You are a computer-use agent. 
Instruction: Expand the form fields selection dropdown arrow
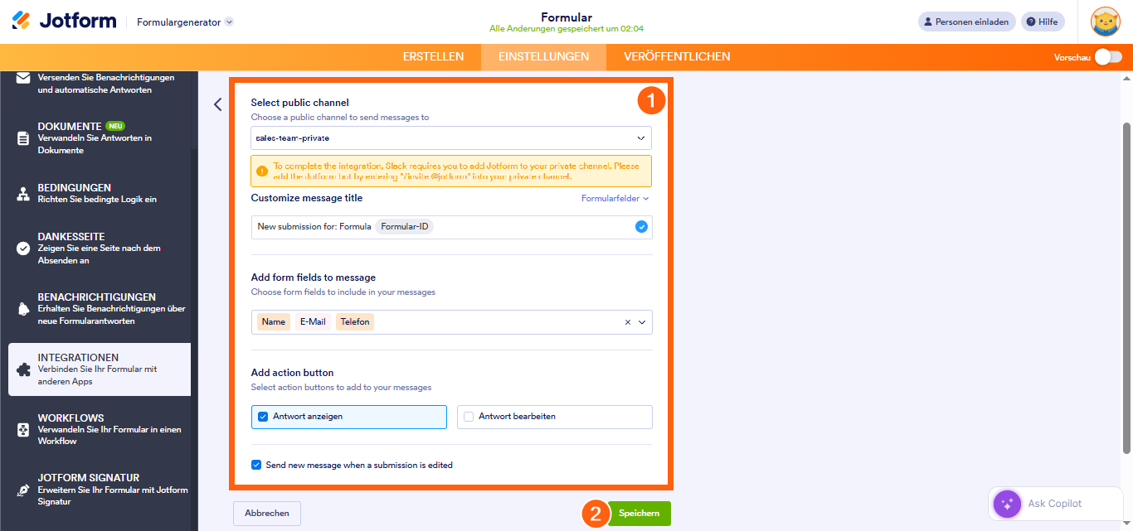(642, 322)
